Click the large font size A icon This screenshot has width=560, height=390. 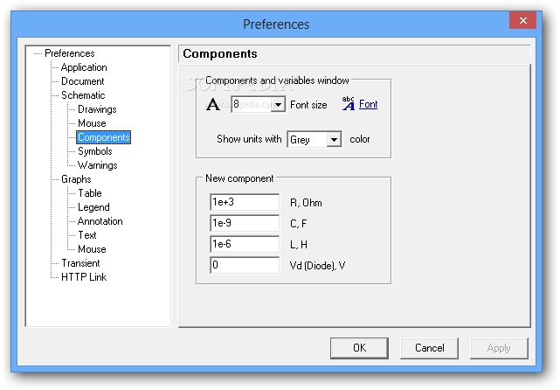pyautogui.click(x=213, y=105)
